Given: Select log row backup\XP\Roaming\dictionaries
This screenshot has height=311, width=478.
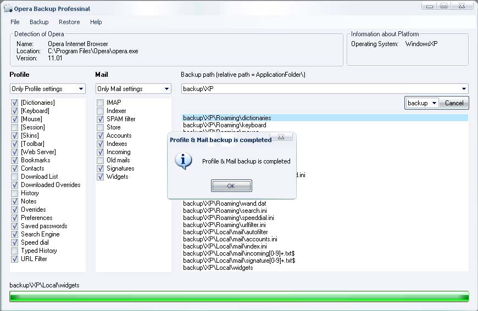Looking at the screenshot, I should 325,118.
